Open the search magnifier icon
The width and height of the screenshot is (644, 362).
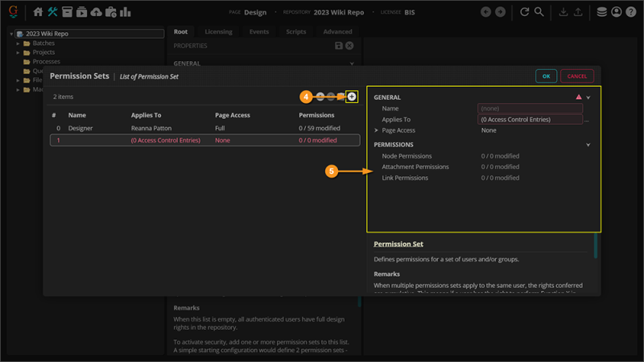coord(539,12)
